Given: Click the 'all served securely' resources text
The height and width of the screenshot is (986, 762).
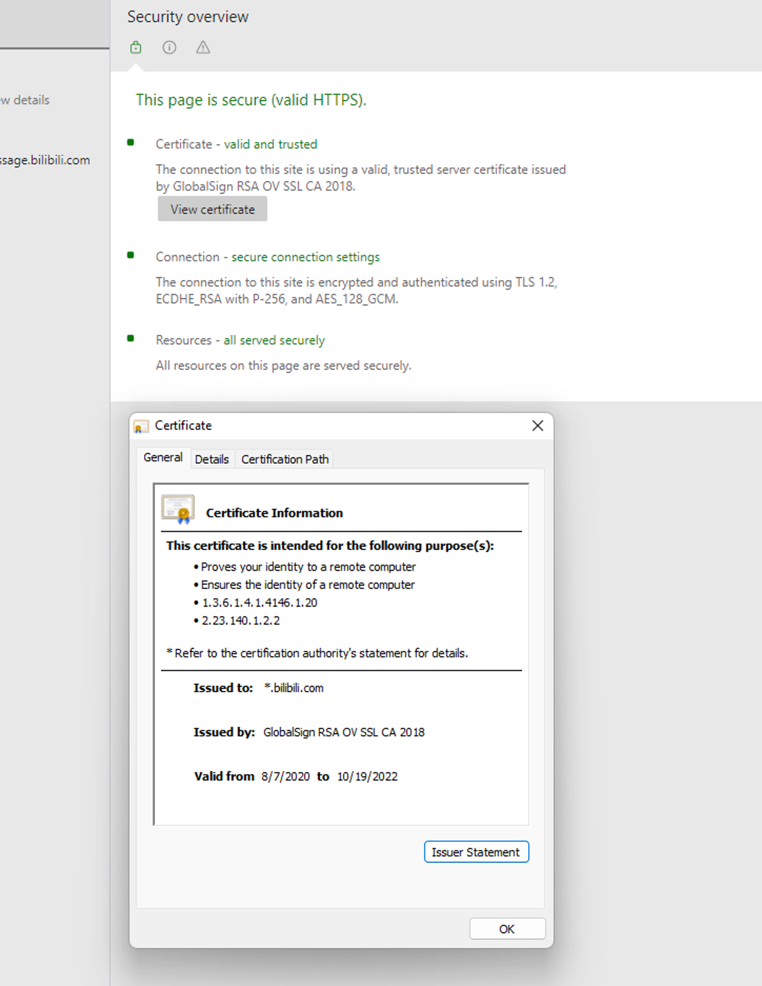Looking at the screenshot, I should (274, 340).
